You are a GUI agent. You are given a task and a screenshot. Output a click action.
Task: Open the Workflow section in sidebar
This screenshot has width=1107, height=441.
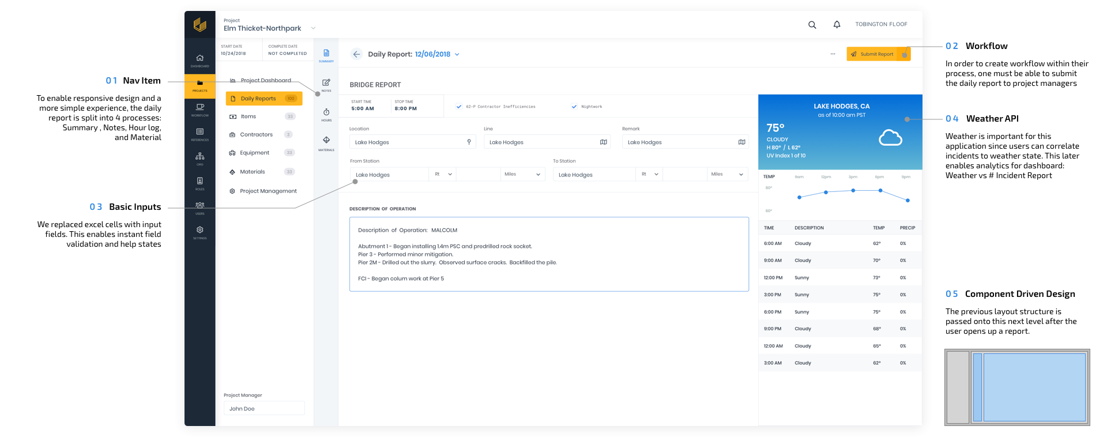pos(199,109)
